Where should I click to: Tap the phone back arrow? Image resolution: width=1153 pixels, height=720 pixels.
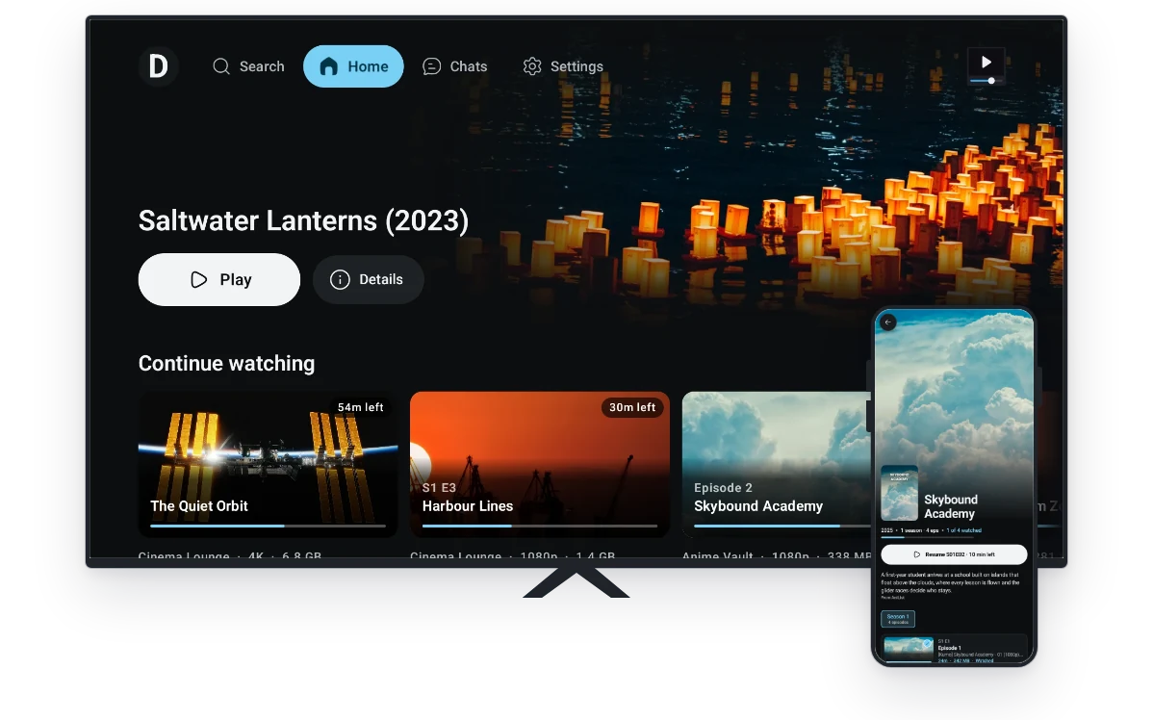pyautogui.click(x=888, y=322)
